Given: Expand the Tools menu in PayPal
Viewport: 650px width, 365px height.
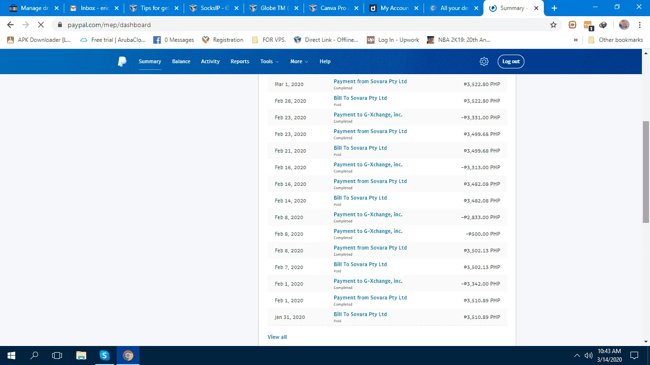Looking at the screenshot, I should (x=269, y=61).
